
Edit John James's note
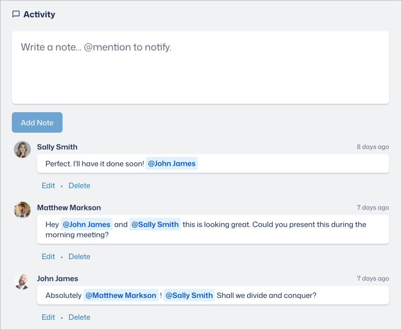click(x=48, y=317)
